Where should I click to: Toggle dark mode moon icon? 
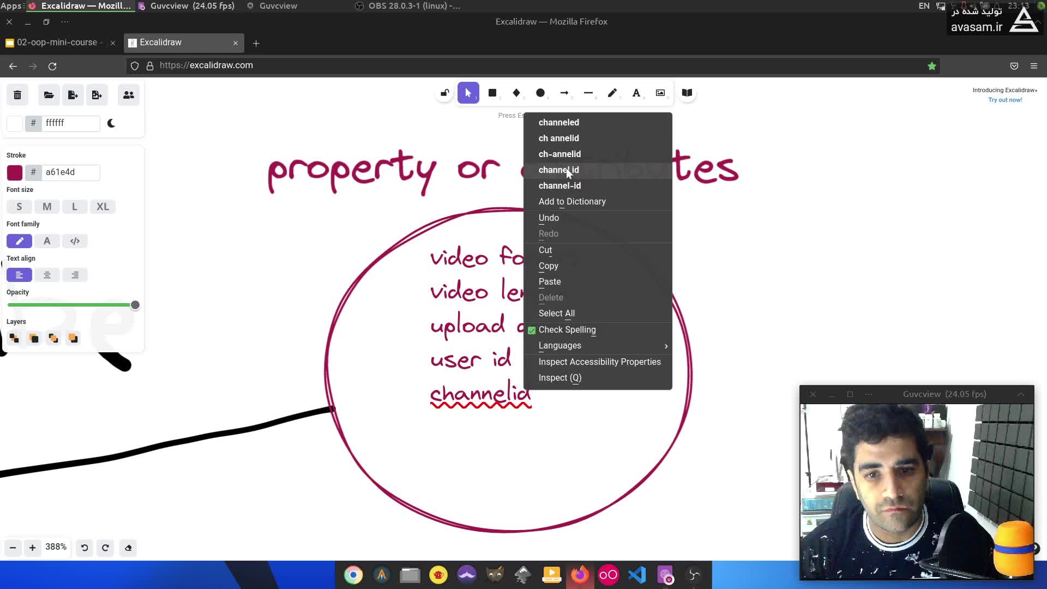[111, 124]
